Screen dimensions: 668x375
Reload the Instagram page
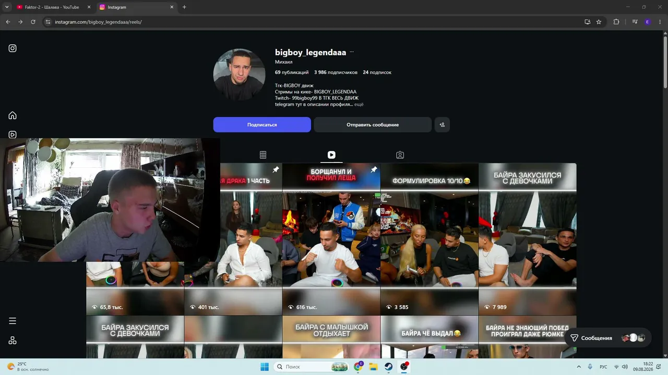33,22
